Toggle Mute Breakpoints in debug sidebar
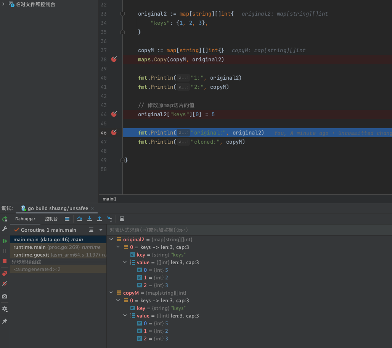The height and width of the screenshot is (348, 392). [5, 284]
